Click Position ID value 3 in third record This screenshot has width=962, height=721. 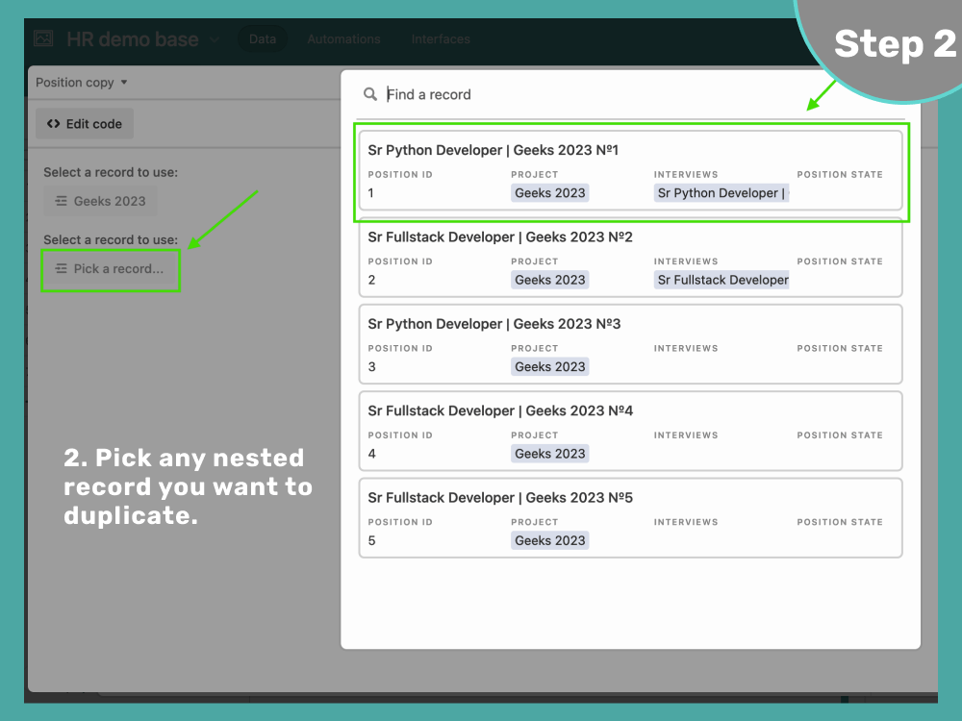[371, 366]
